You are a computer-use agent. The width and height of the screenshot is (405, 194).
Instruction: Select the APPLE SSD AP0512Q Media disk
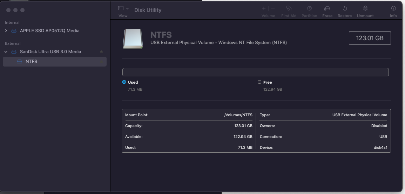point(49,31)
